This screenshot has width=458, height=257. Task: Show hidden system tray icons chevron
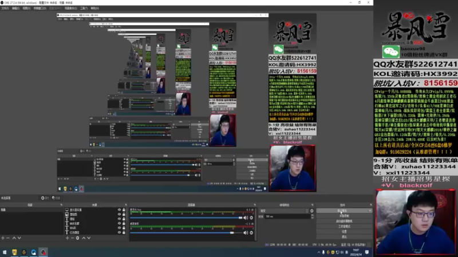pyautogui.click(x=319, y=252)
